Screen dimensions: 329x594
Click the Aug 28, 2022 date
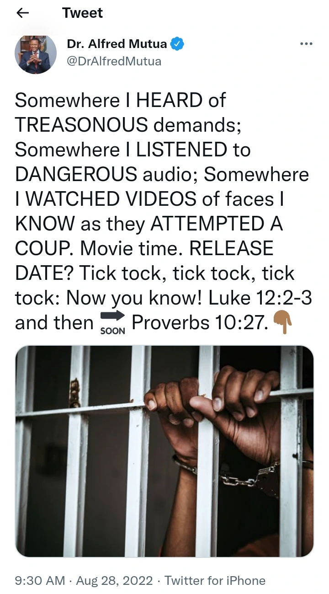(x=114, y=581)
